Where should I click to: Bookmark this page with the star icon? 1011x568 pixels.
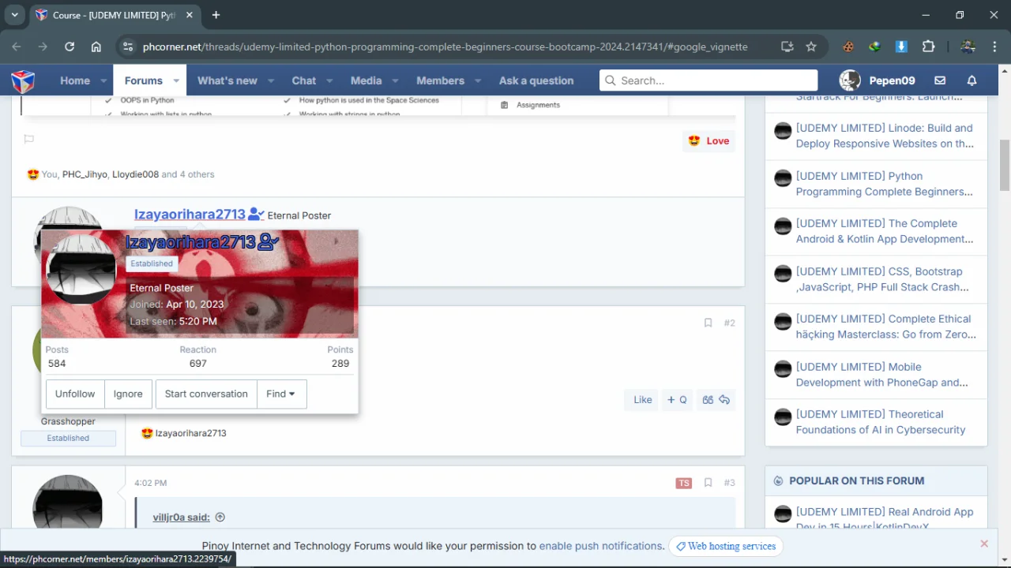click(x=811, y=47)
